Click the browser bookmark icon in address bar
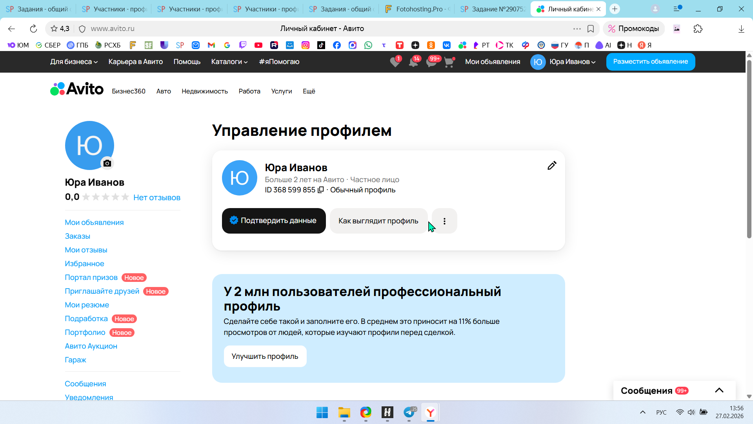Screen dimensions: 753x424 [591, 29]
